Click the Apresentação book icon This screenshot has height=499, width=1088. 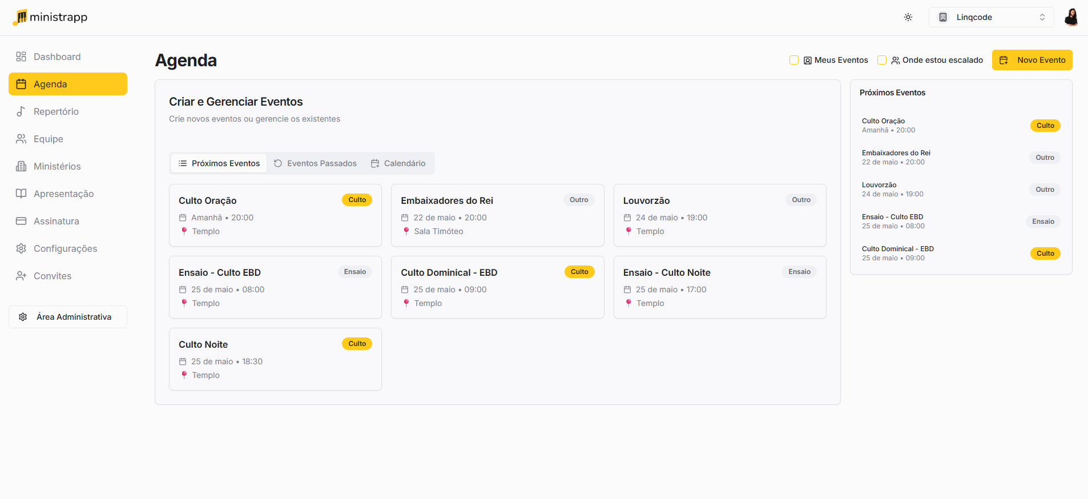click(x=21, y=194)
